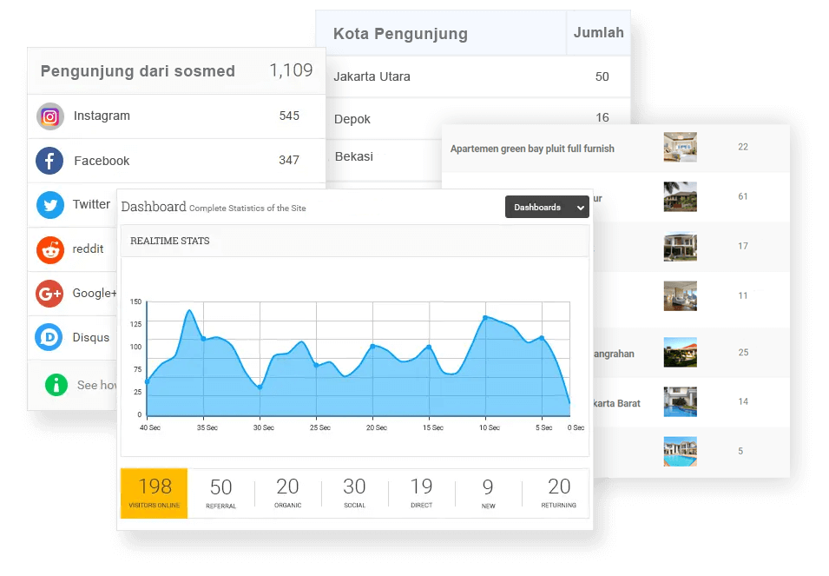Image resolution: width=829 pixels, height=576 pixels.
Task: Open the Dashboards dropdown
Action: point(547,207)
